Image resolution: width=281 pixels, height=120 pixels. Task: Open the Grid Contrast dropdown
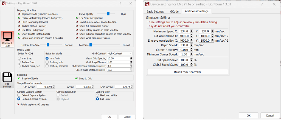pos(120,53)
